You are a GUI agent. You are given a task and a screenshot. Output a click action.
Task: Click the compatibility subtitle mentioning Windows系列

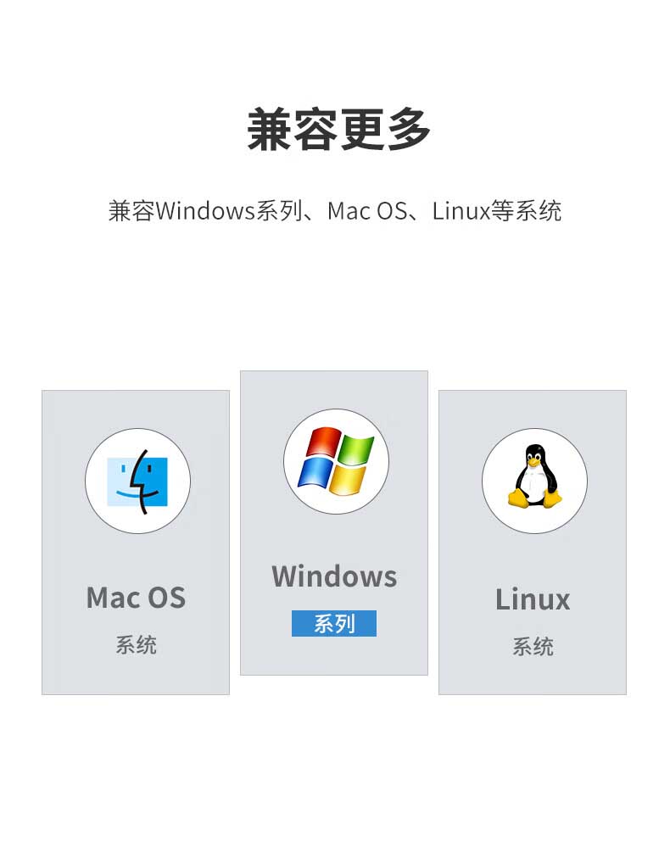coord(335,210)
